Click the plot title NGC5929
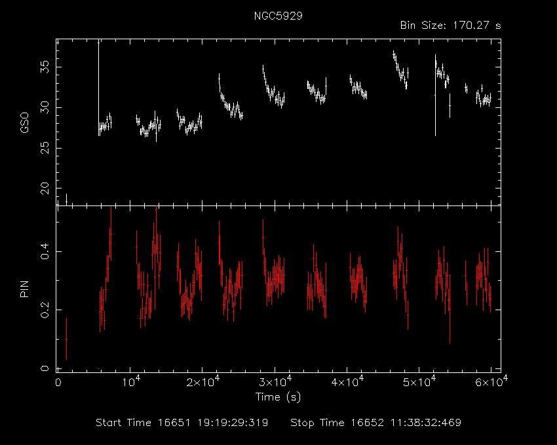This screenshot has width=557, height=445. 278,16
